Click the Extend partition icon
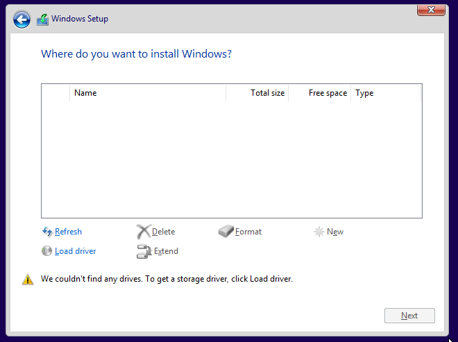Viewport: 458px width, 342px height. (144, 251)
